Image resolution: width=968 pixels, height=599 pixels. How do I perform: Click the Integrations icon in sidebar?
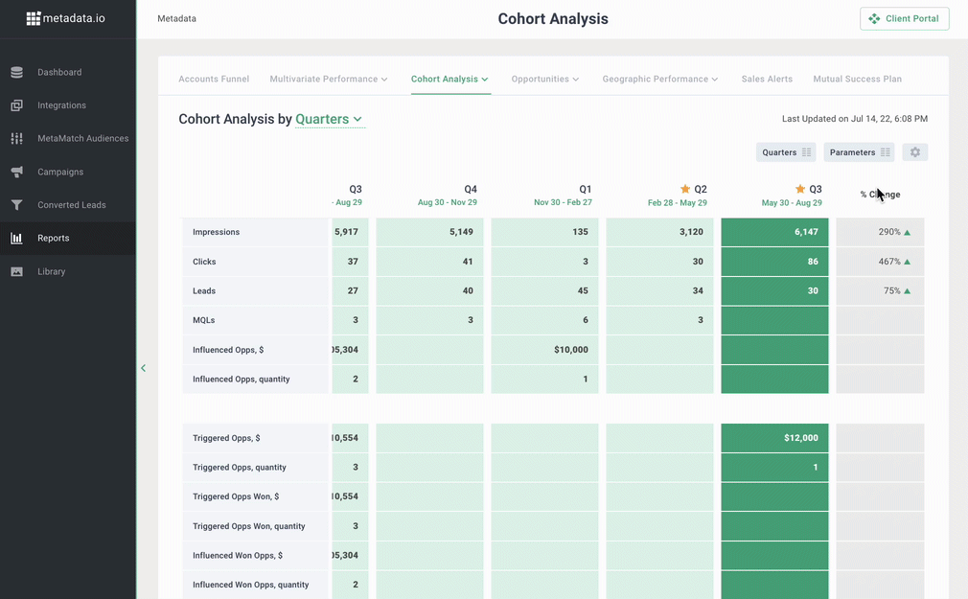[16, 105]
